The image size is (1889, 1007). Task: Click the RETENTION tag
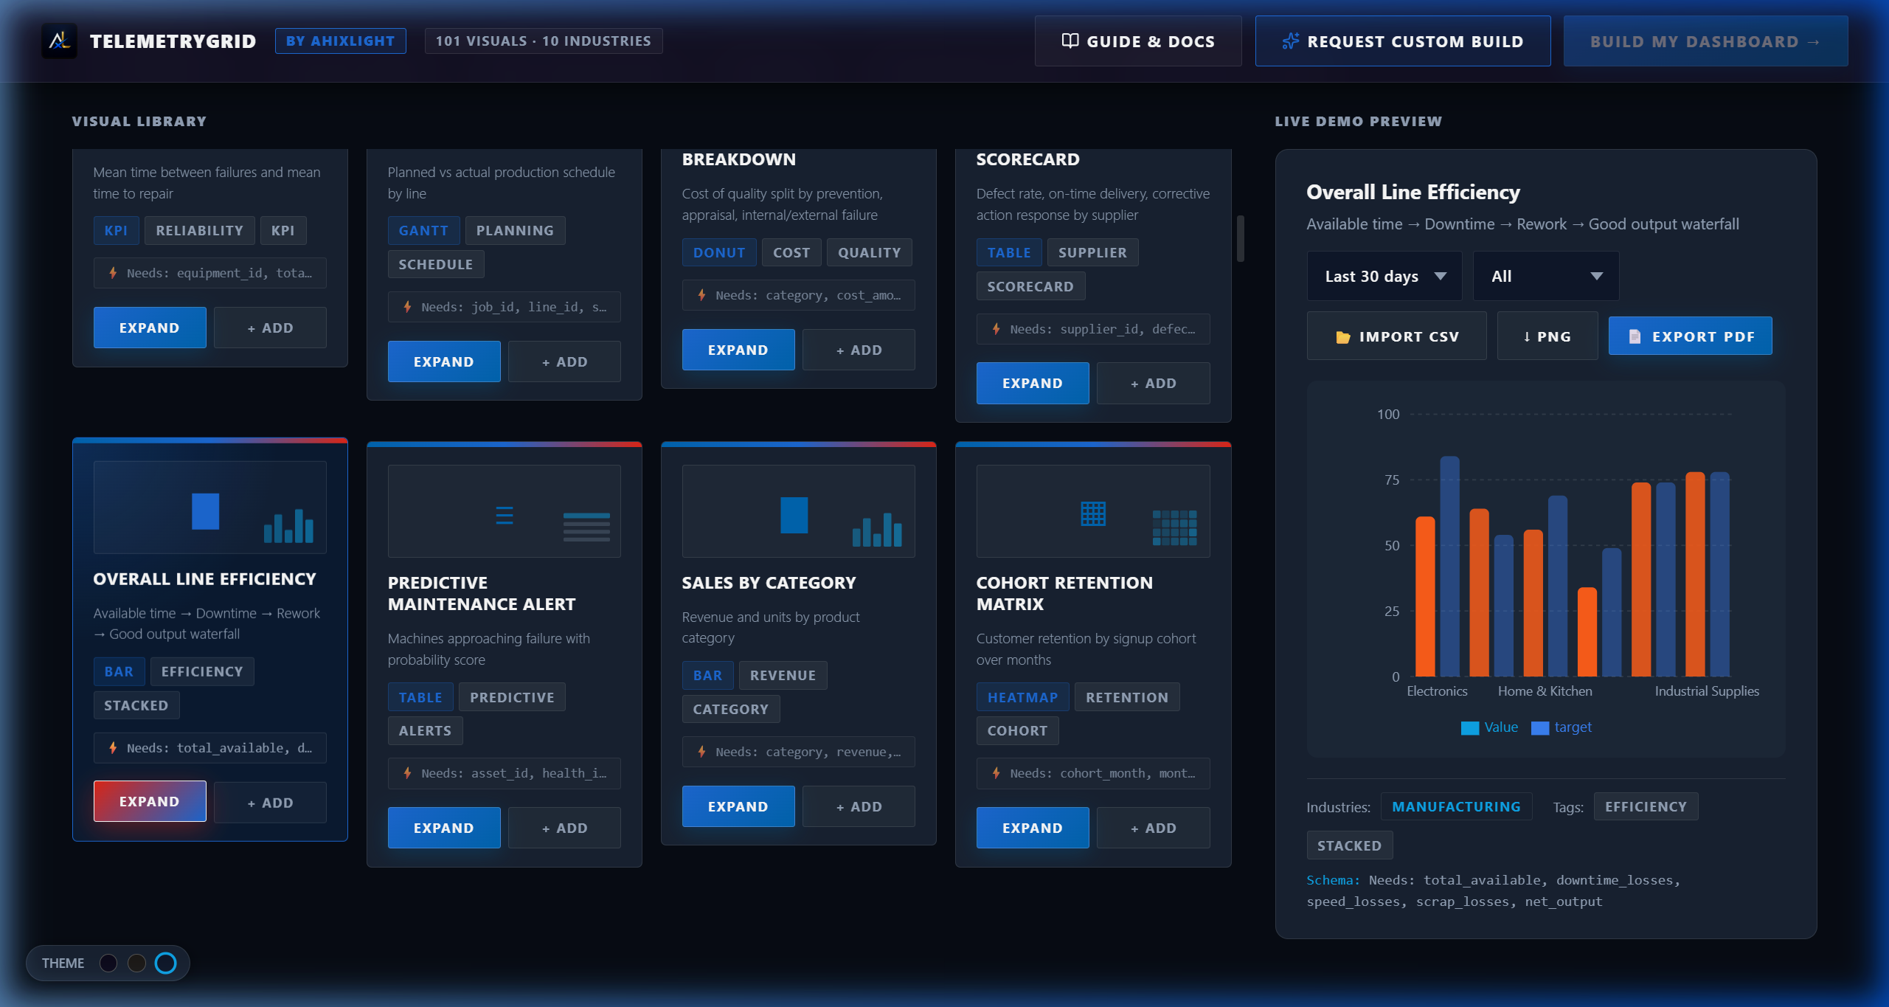click(x=1126, y=697)
